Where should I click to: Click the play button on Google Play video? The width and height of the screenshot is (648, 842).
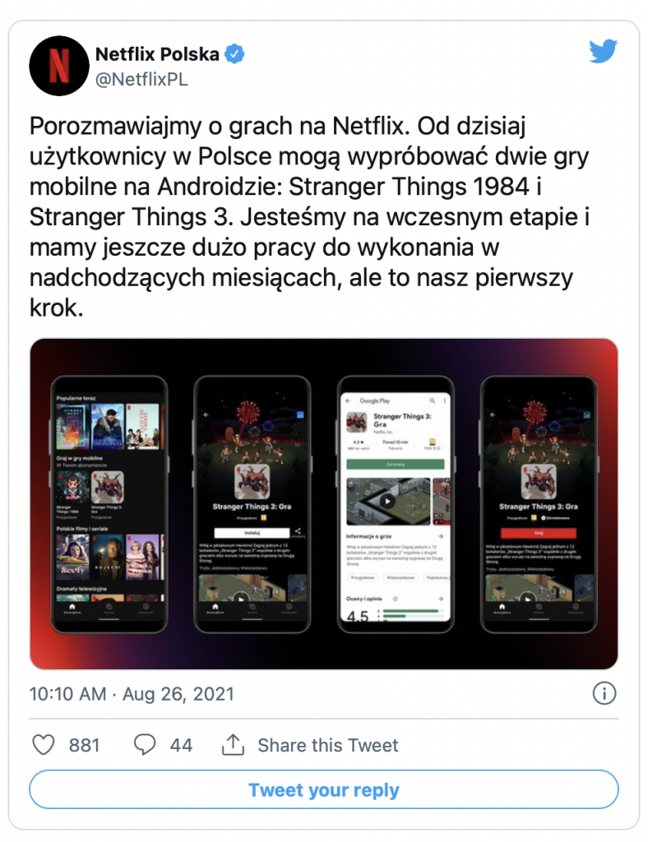[387, 501]
